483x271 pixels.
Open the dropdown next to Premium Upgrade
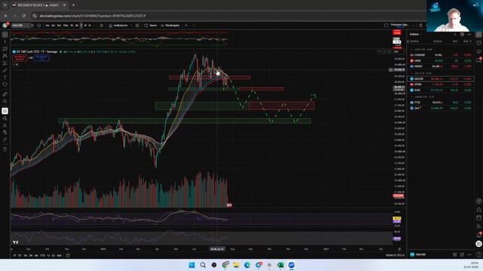[x=414, y=26]
